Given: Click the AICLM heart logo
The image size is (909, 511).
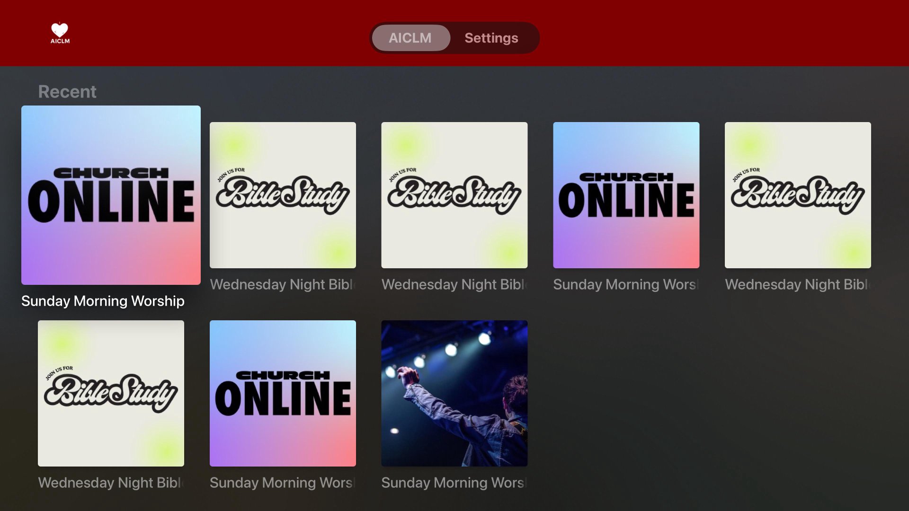Looking at the screenshot, I should click(x=60, y=33).
